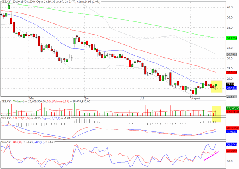Viewport: 239px width, 169px height.
Task: Click the blue 24.4215 moving average label
Action: click(x=232, y=88)
